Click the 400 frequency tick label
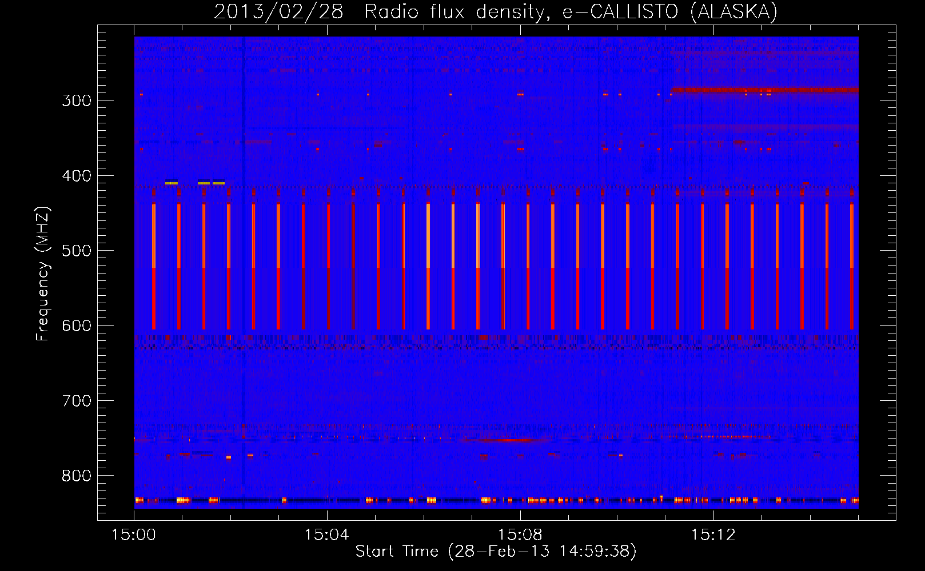Viewport: 925px width, 571px height. coord(77,176)
